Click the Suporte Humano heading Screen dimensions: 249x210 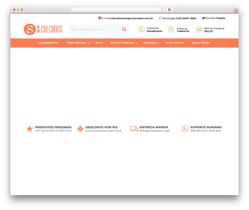[206, 127]
